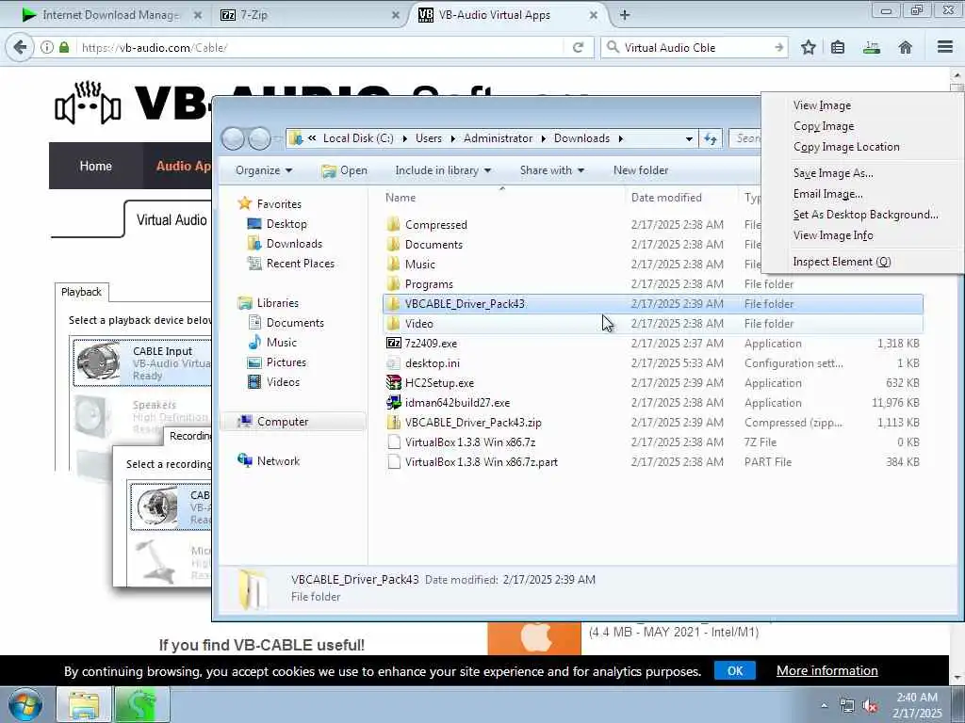Open More information cookie link
The image size is (965, 723).
tap(827, 670)
